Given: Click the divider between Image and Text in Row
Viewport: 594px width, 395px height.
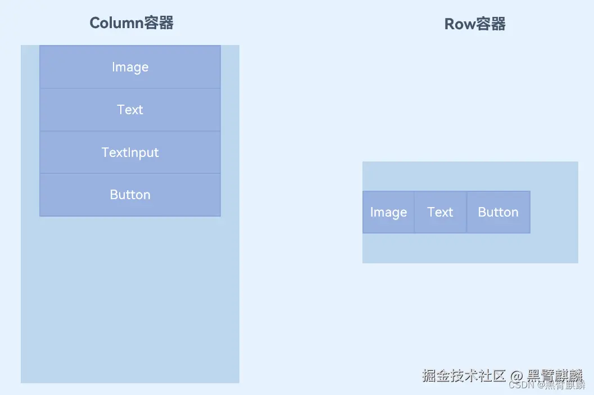Looking at the screenshot, I should (x=415, y=212).
